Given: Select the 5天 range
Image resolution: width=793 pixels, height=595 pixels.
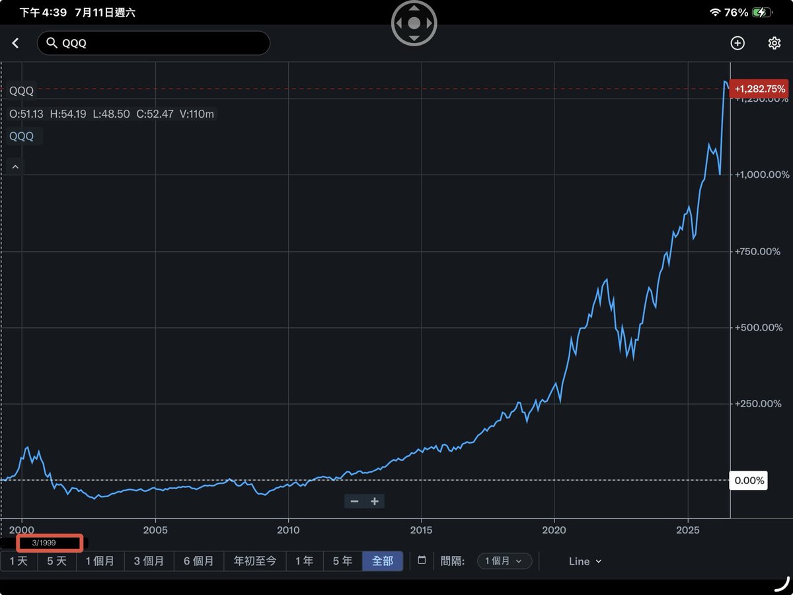Looking at the screenshot, I should coord(57,561).
